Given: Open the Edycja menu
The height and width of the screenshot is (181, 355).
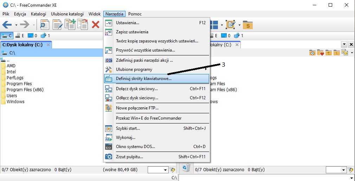Looking at the screenshot, I should coord(20,14).
